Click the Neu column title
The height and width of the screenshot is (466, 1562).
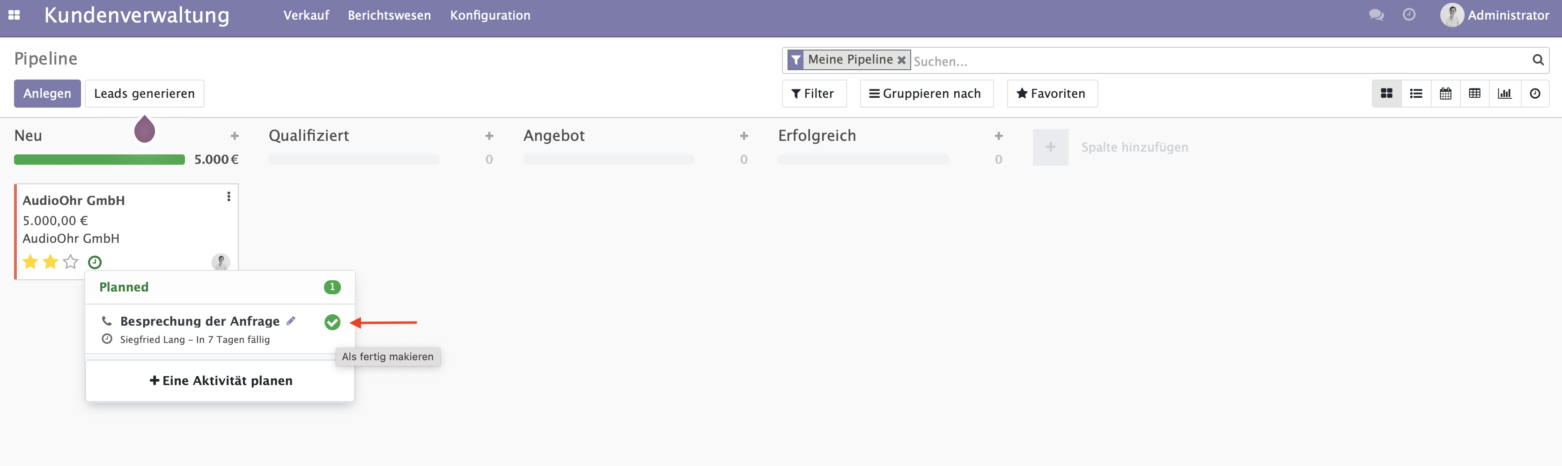28,136
